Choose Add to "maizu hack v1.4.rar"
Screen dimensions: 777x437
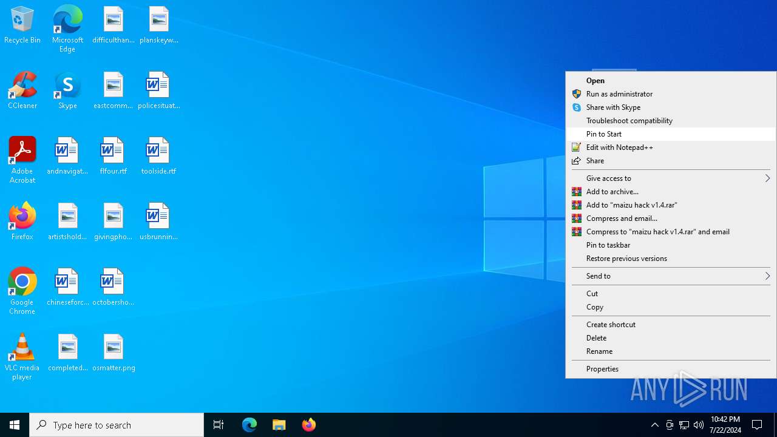point(671,205)
